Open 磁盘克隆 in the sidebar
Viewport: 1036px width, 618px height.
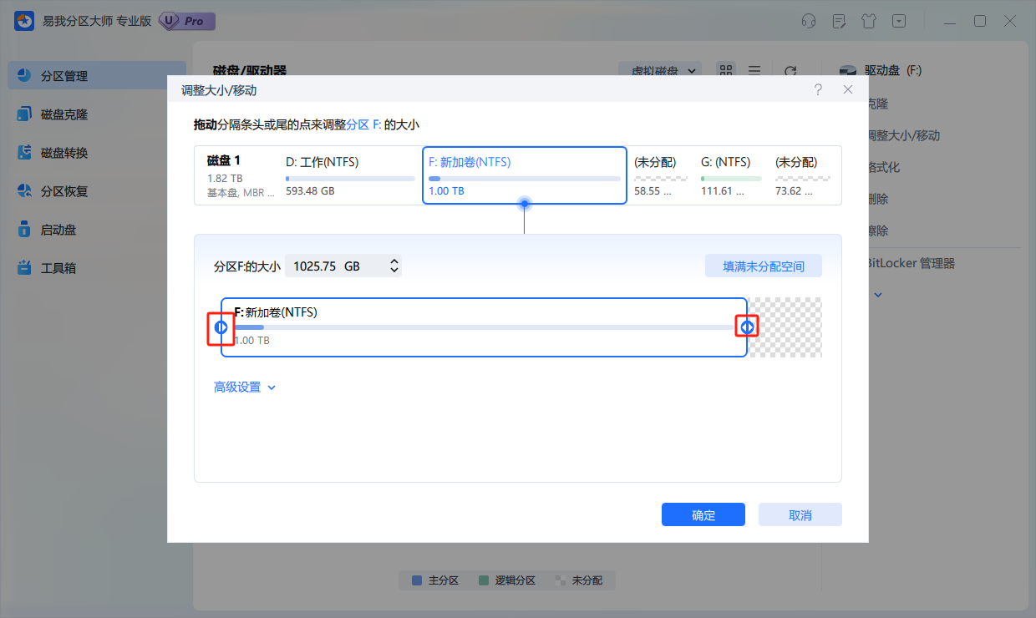point(64,114)
